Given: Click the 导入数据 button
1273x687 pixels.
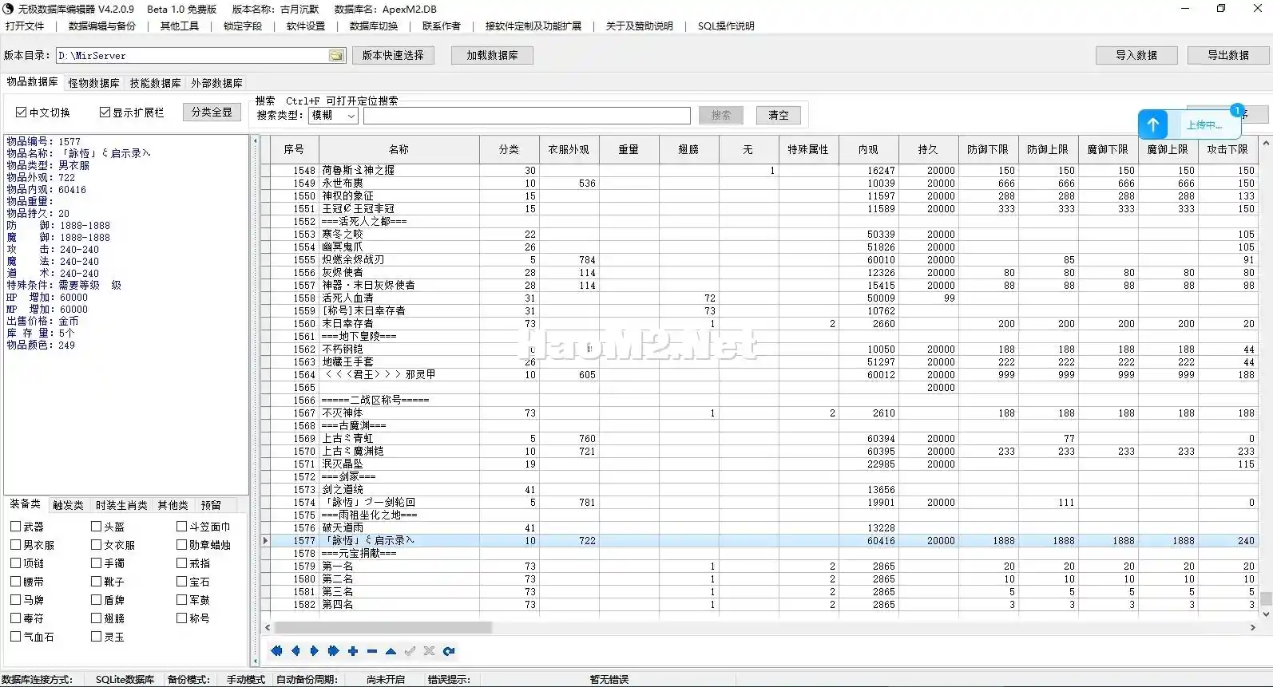Looking at the screenshot, I should pyautogui.click(x=1136, y=55).
